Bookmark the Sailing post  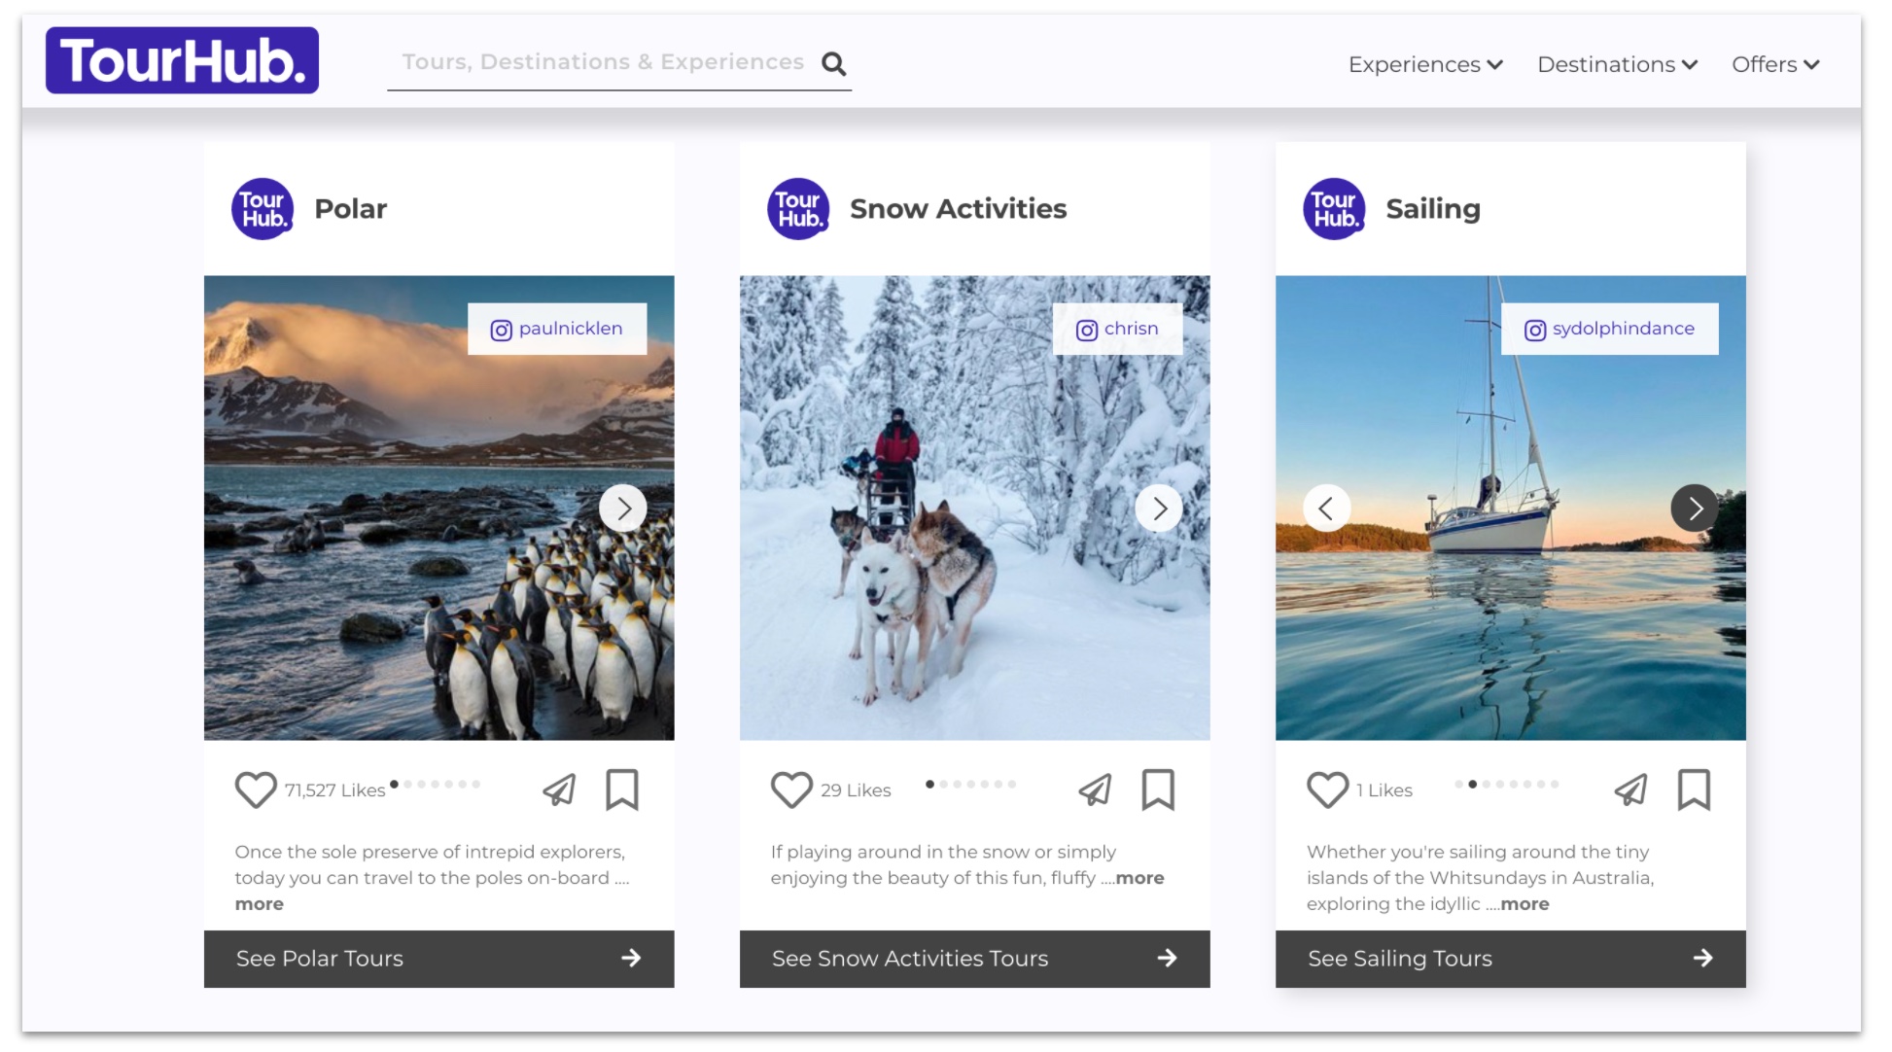pyautogui.click(x=1694, y=789)
